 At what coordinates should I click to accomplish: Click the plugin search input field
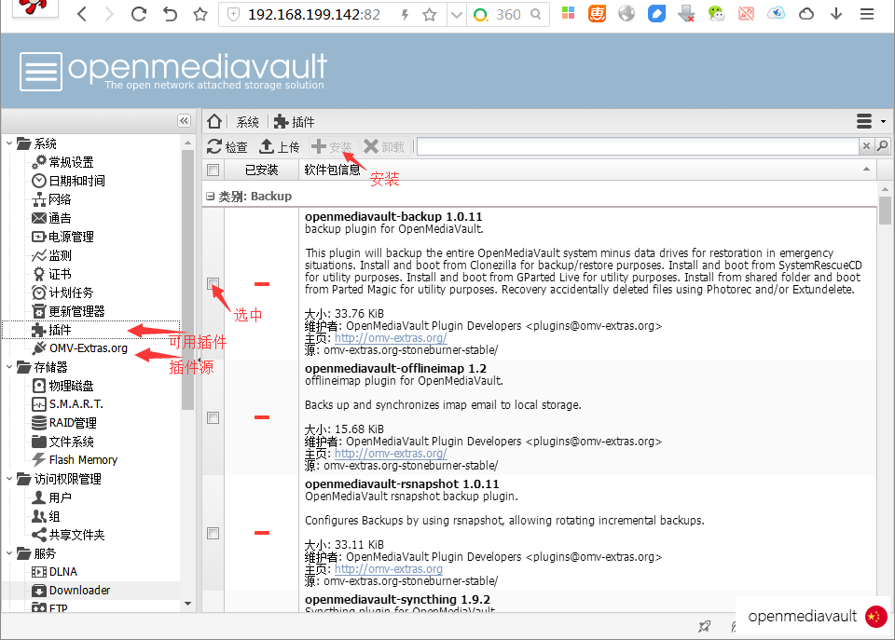click(637, 146)
